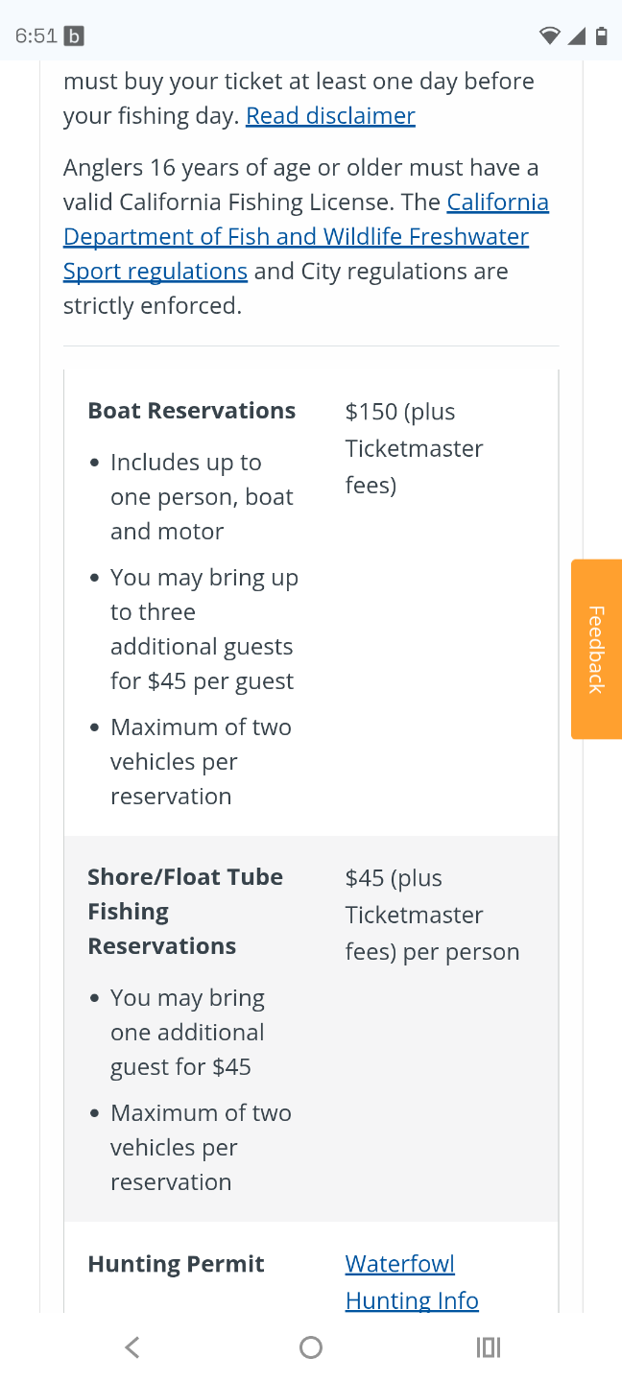Tap the Android back navigation arrow
The image size is (622, 1382).
pyautogui.click(x=132, y=1347)
